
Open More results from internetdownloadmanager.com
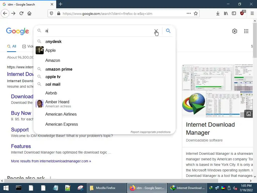coord(51,161)
